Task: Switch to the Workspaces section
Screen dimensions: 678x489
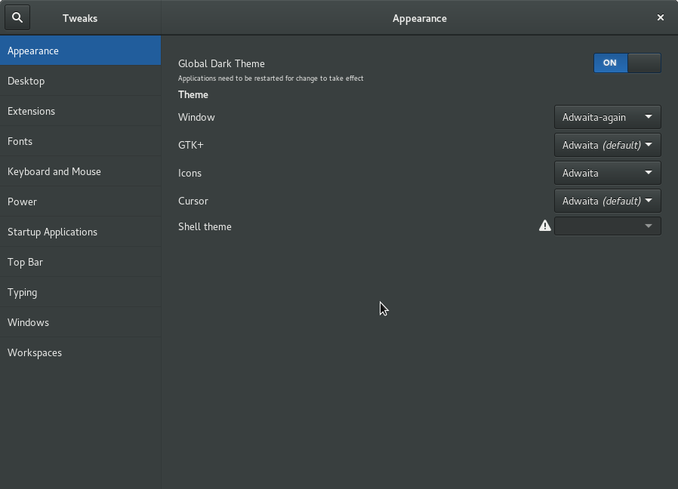Action: pyautogui.click(x=80, y=352)
